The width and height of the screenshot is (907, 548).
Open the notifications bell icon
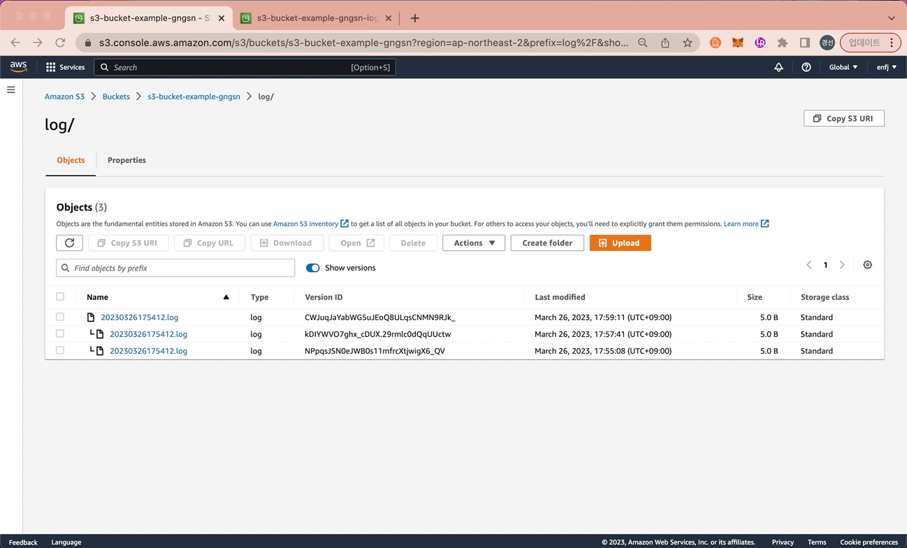(x=778, y=67)
